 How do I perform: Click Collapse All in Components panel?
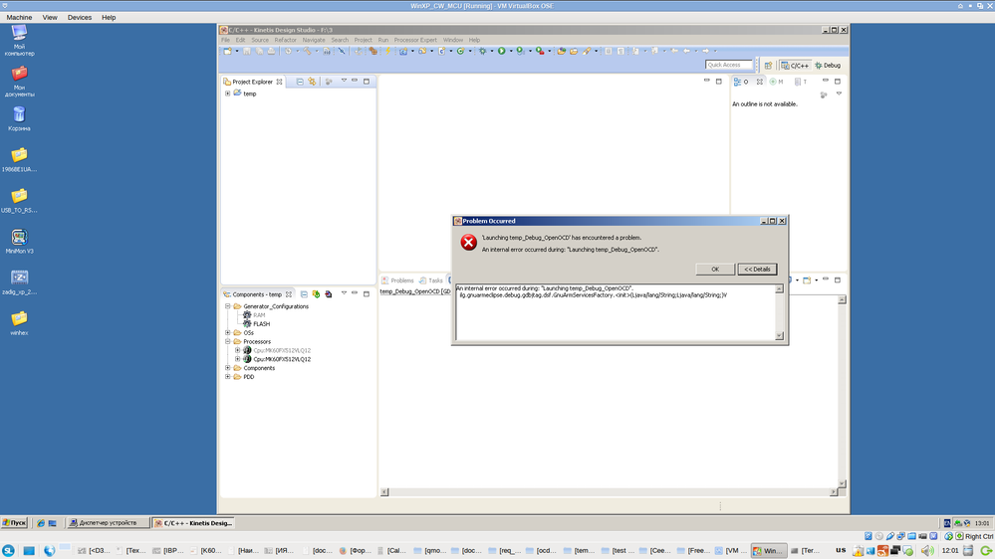click(x=304, y=294)
